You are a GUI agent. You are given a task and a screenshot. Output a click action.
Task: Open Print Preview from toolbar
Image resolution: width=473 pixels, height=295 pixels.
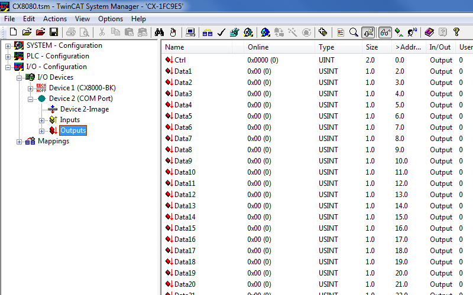(85, 32)
